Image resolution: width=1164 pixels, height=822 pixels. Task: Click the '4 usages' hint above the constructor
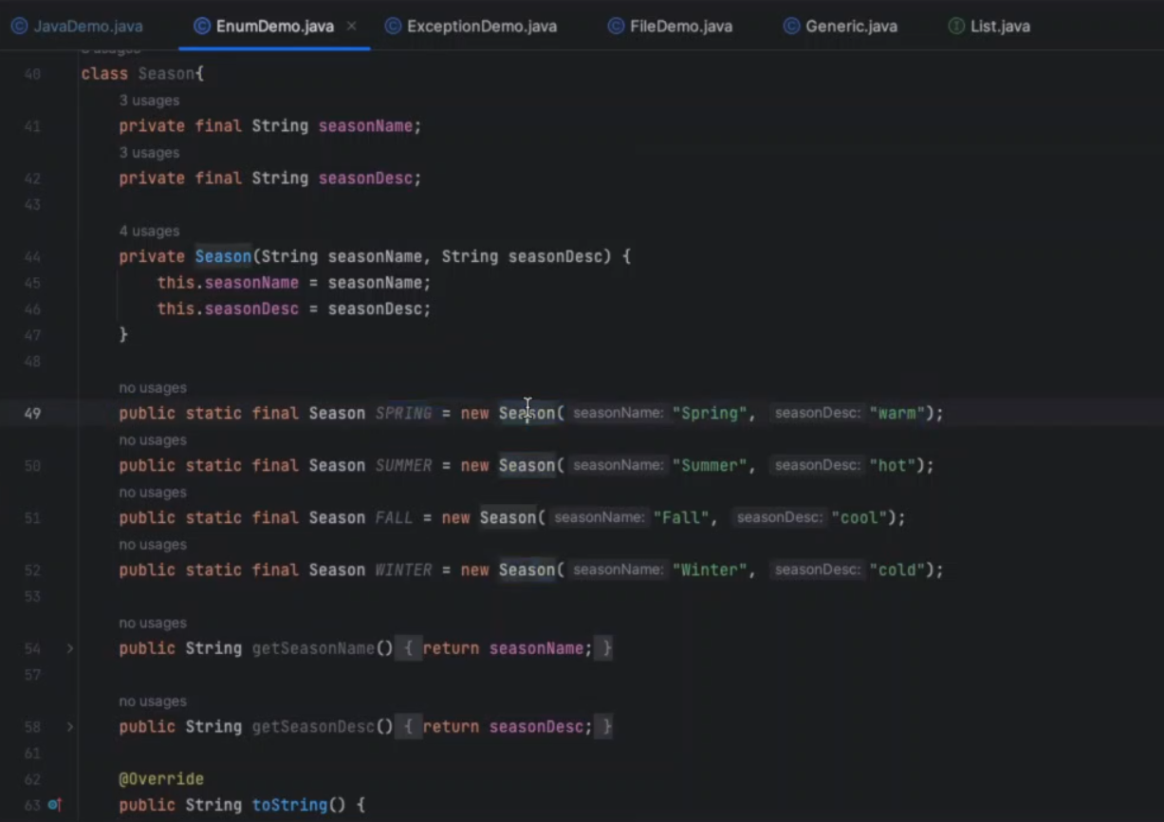(149, 231)
